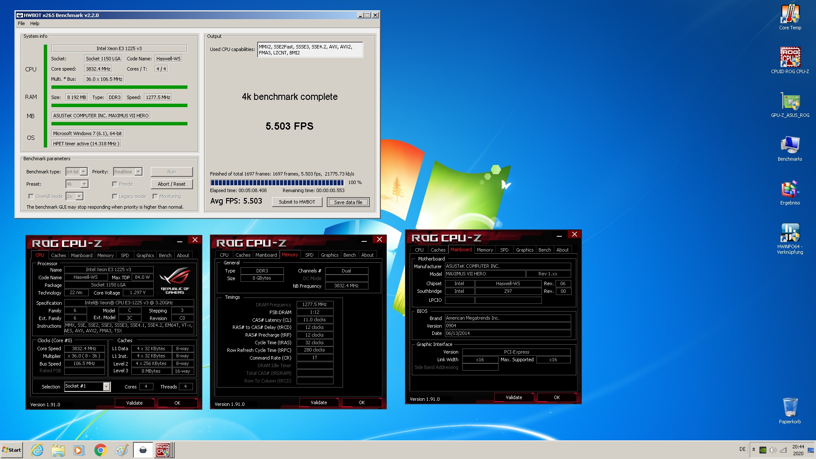Open Preset 4k dropdown

point(77,184)
